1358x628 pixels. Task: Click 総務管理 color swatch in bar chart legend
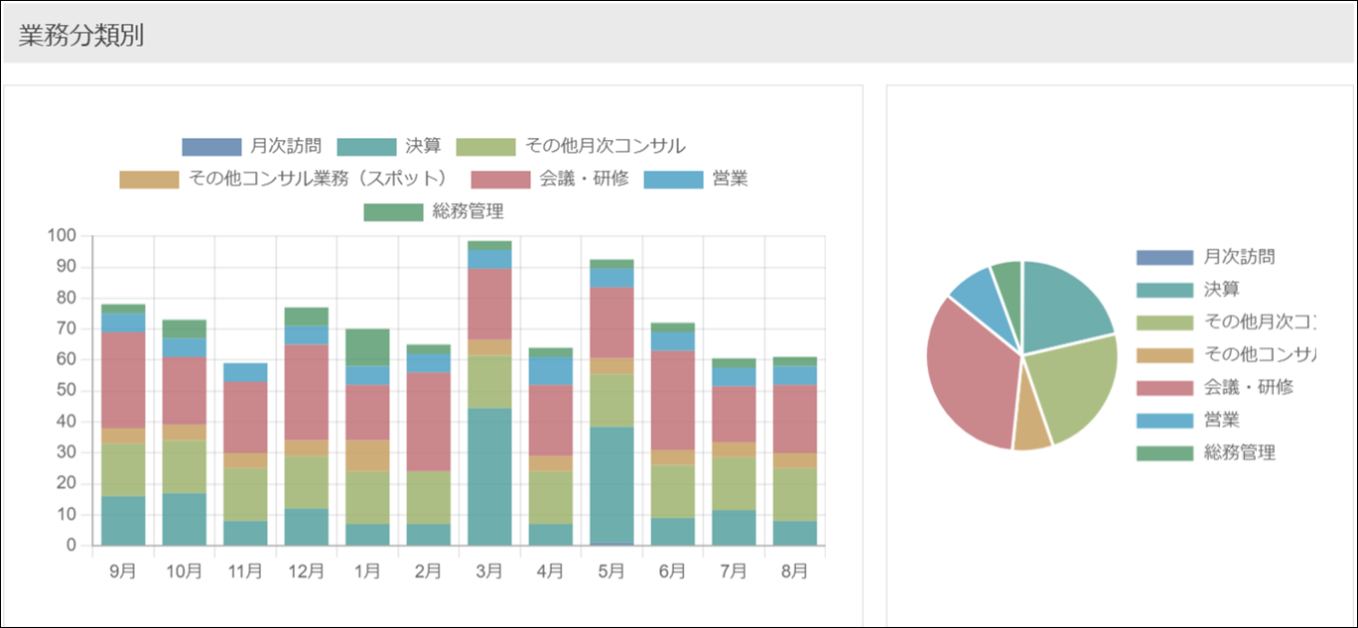[x=393, y=212]
